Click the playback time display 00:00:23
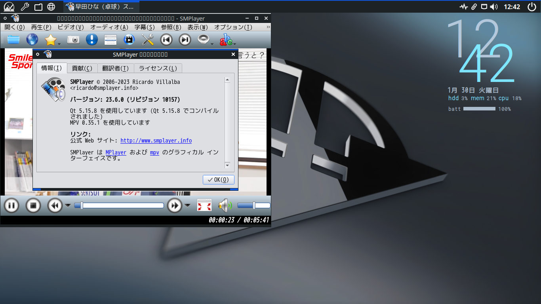The image size is (541, 304). (221, 220)
